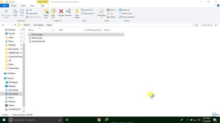Open MOVIES folder in navigation pane
This screenshot has height=123, width=220.
coord(12,45)
